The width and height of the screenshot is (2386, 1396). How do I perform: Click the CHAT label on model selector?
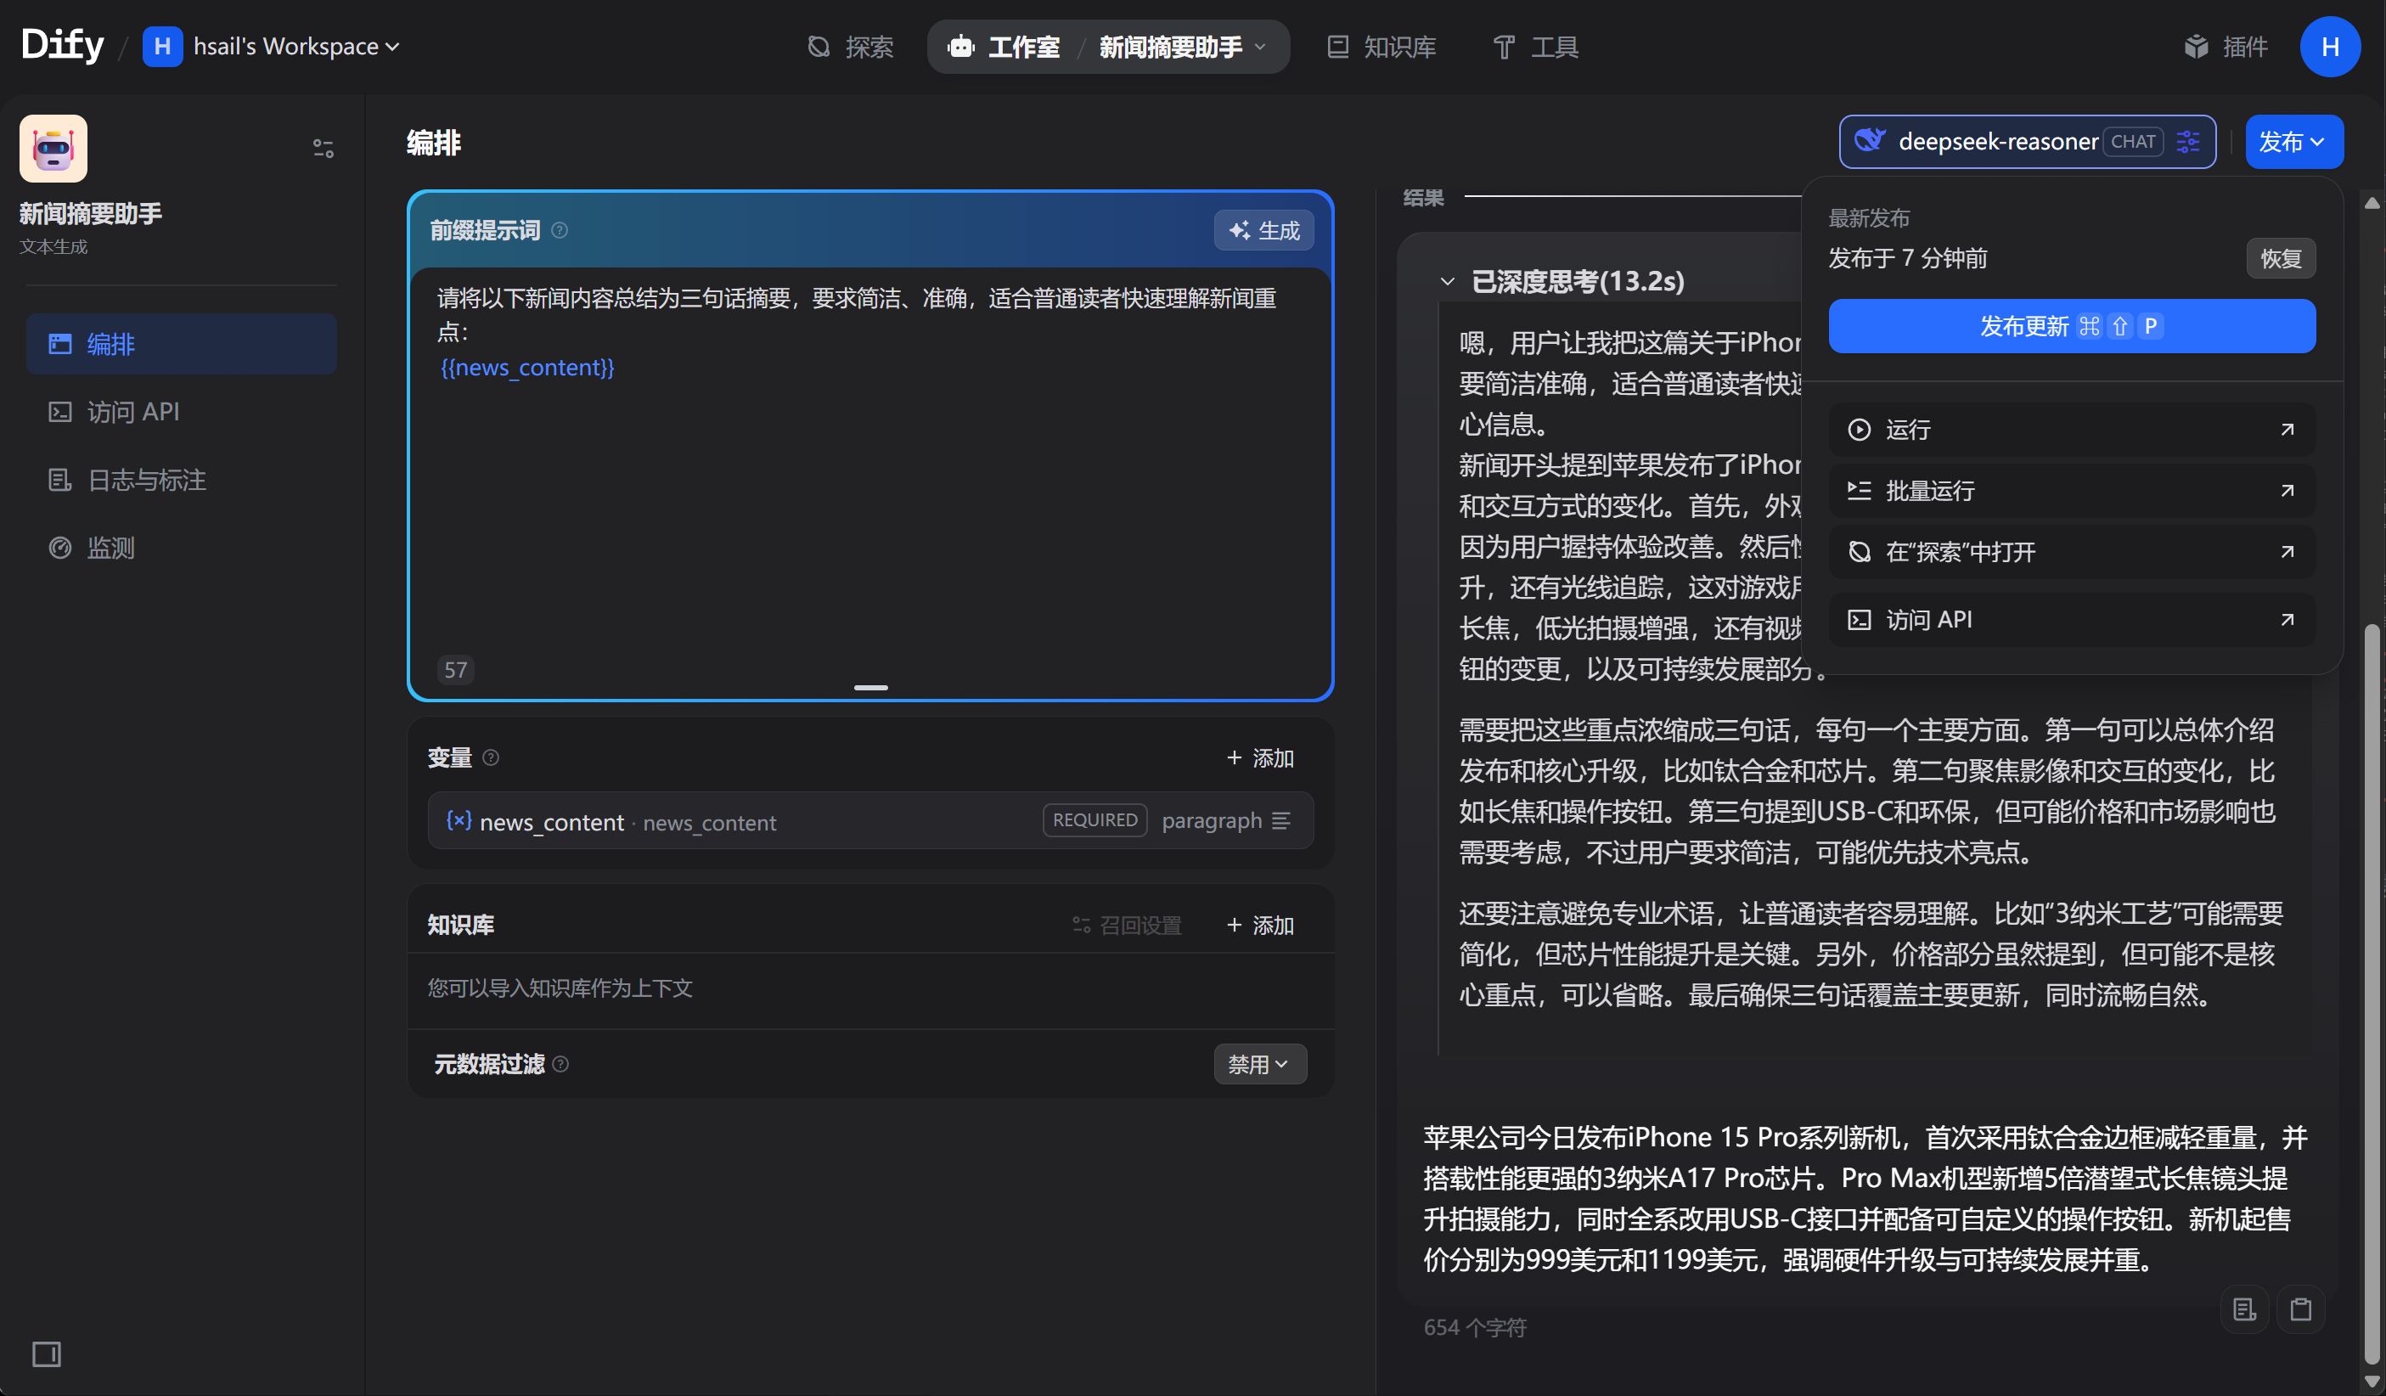(2133, 142)
